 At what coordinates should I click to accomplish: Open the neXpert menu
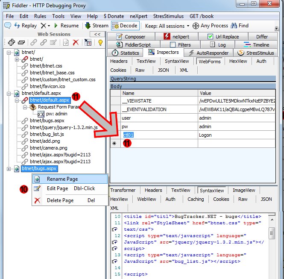[138, 16]
